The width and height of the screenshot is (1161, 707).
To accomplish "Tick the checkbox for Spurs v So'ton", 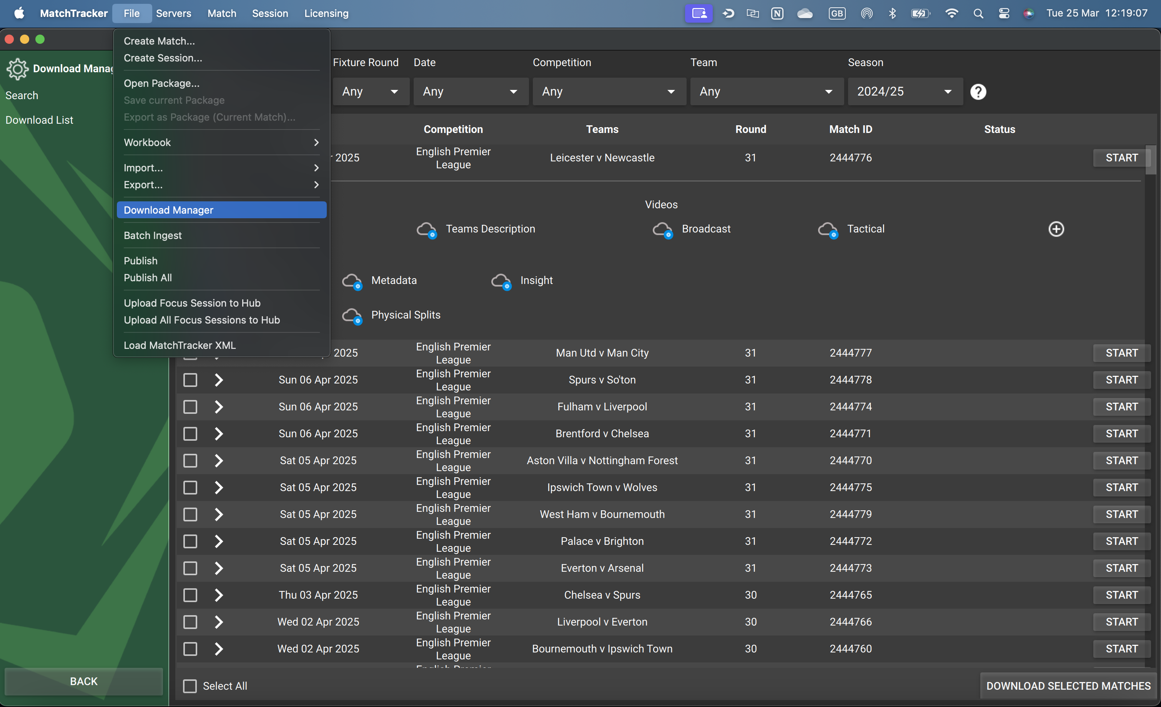I will click(190, 380).
